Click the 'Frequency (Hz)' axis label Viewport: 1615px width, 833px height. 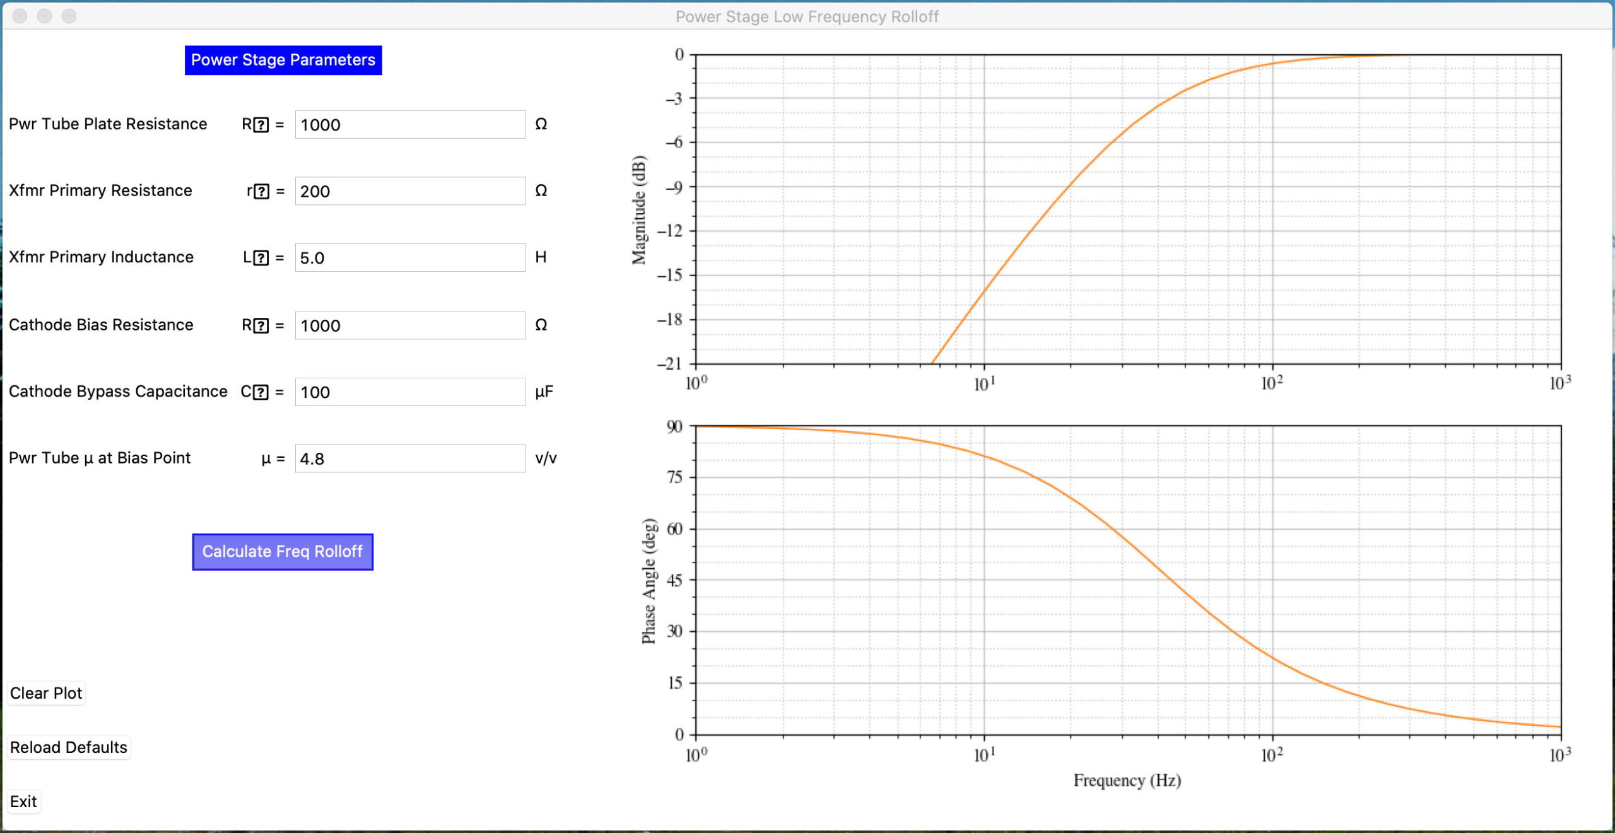[x=1127, y=781]
